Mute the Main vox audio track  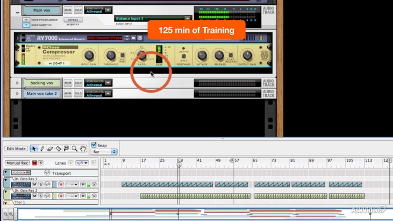(68, 10)
